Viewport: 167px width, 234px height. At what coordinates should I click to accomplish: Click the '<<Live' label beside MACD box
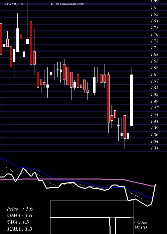coord(141,223)
